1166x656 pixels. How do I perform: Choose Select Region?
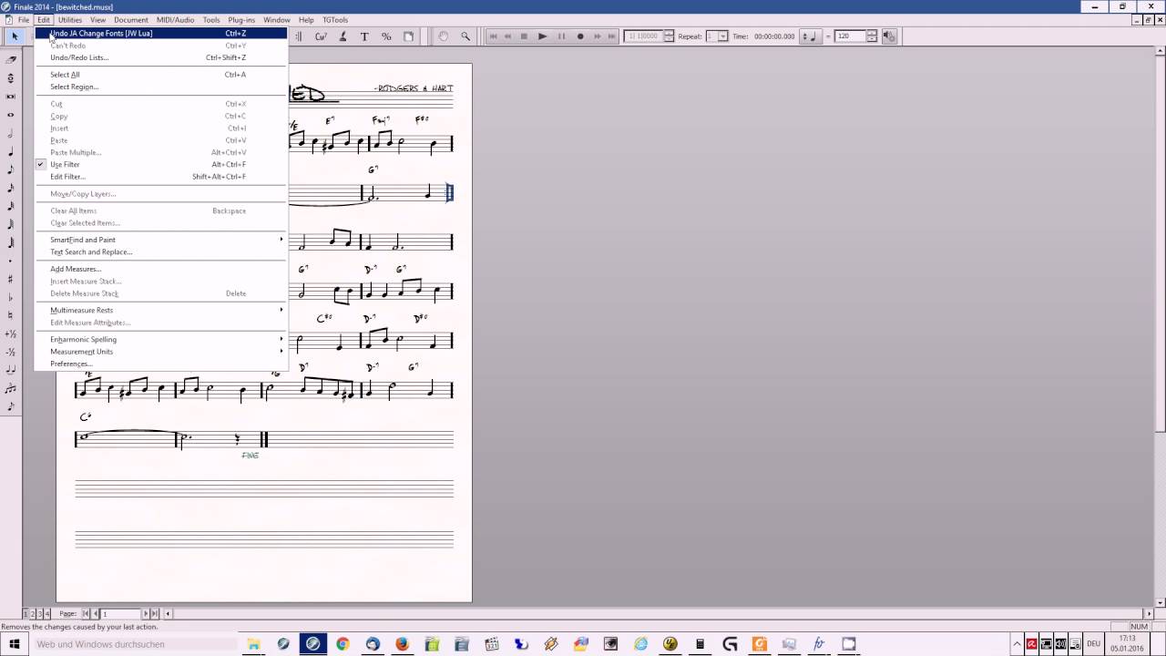coord(160,87)
